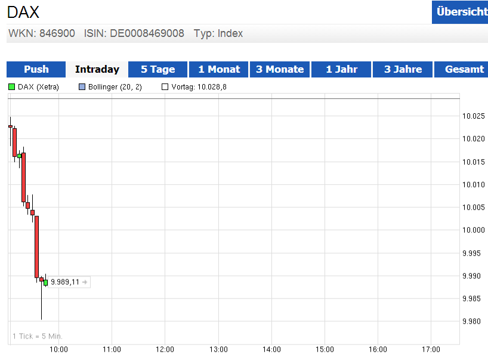Click the 1 Tick = 5 Min. note
This screenshot has width=488, height=357.
pyautogui.click(x=38, y=336)
